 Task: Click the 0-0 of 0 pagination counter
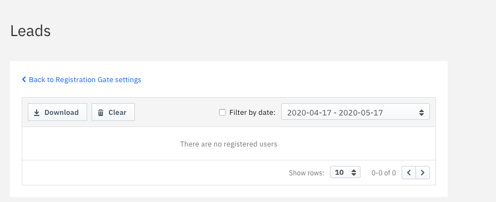tap(383, 173)
